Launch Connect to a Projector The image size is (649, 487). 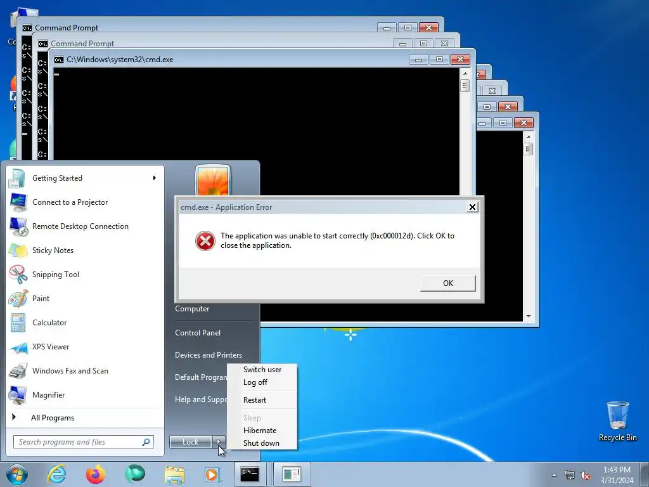point(85,202)
